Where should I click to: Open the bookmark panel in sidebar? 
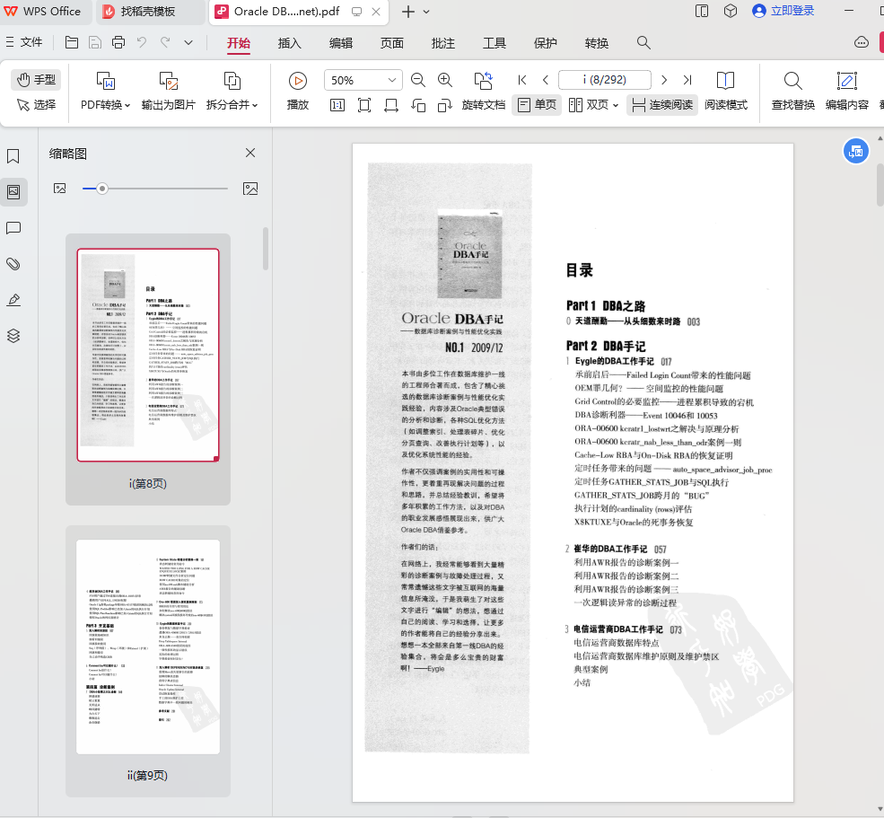pos(13,156)
